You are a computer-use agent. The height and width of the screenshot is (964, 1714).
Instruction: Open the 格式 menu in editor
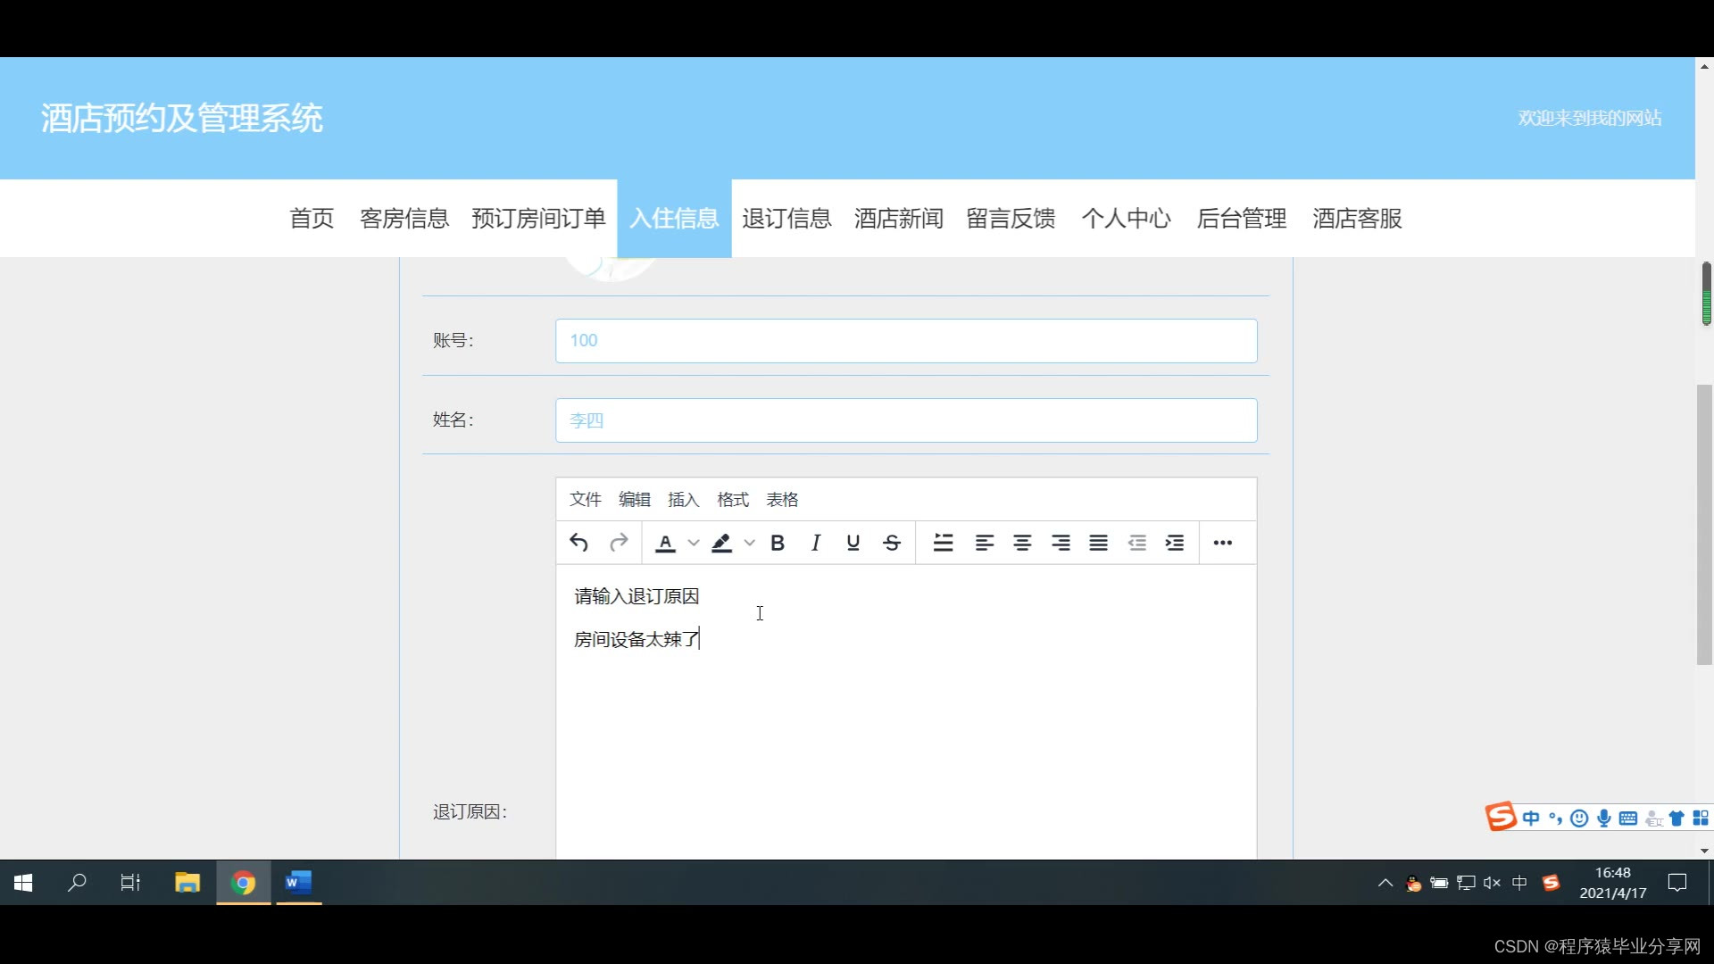click(732, 500)
